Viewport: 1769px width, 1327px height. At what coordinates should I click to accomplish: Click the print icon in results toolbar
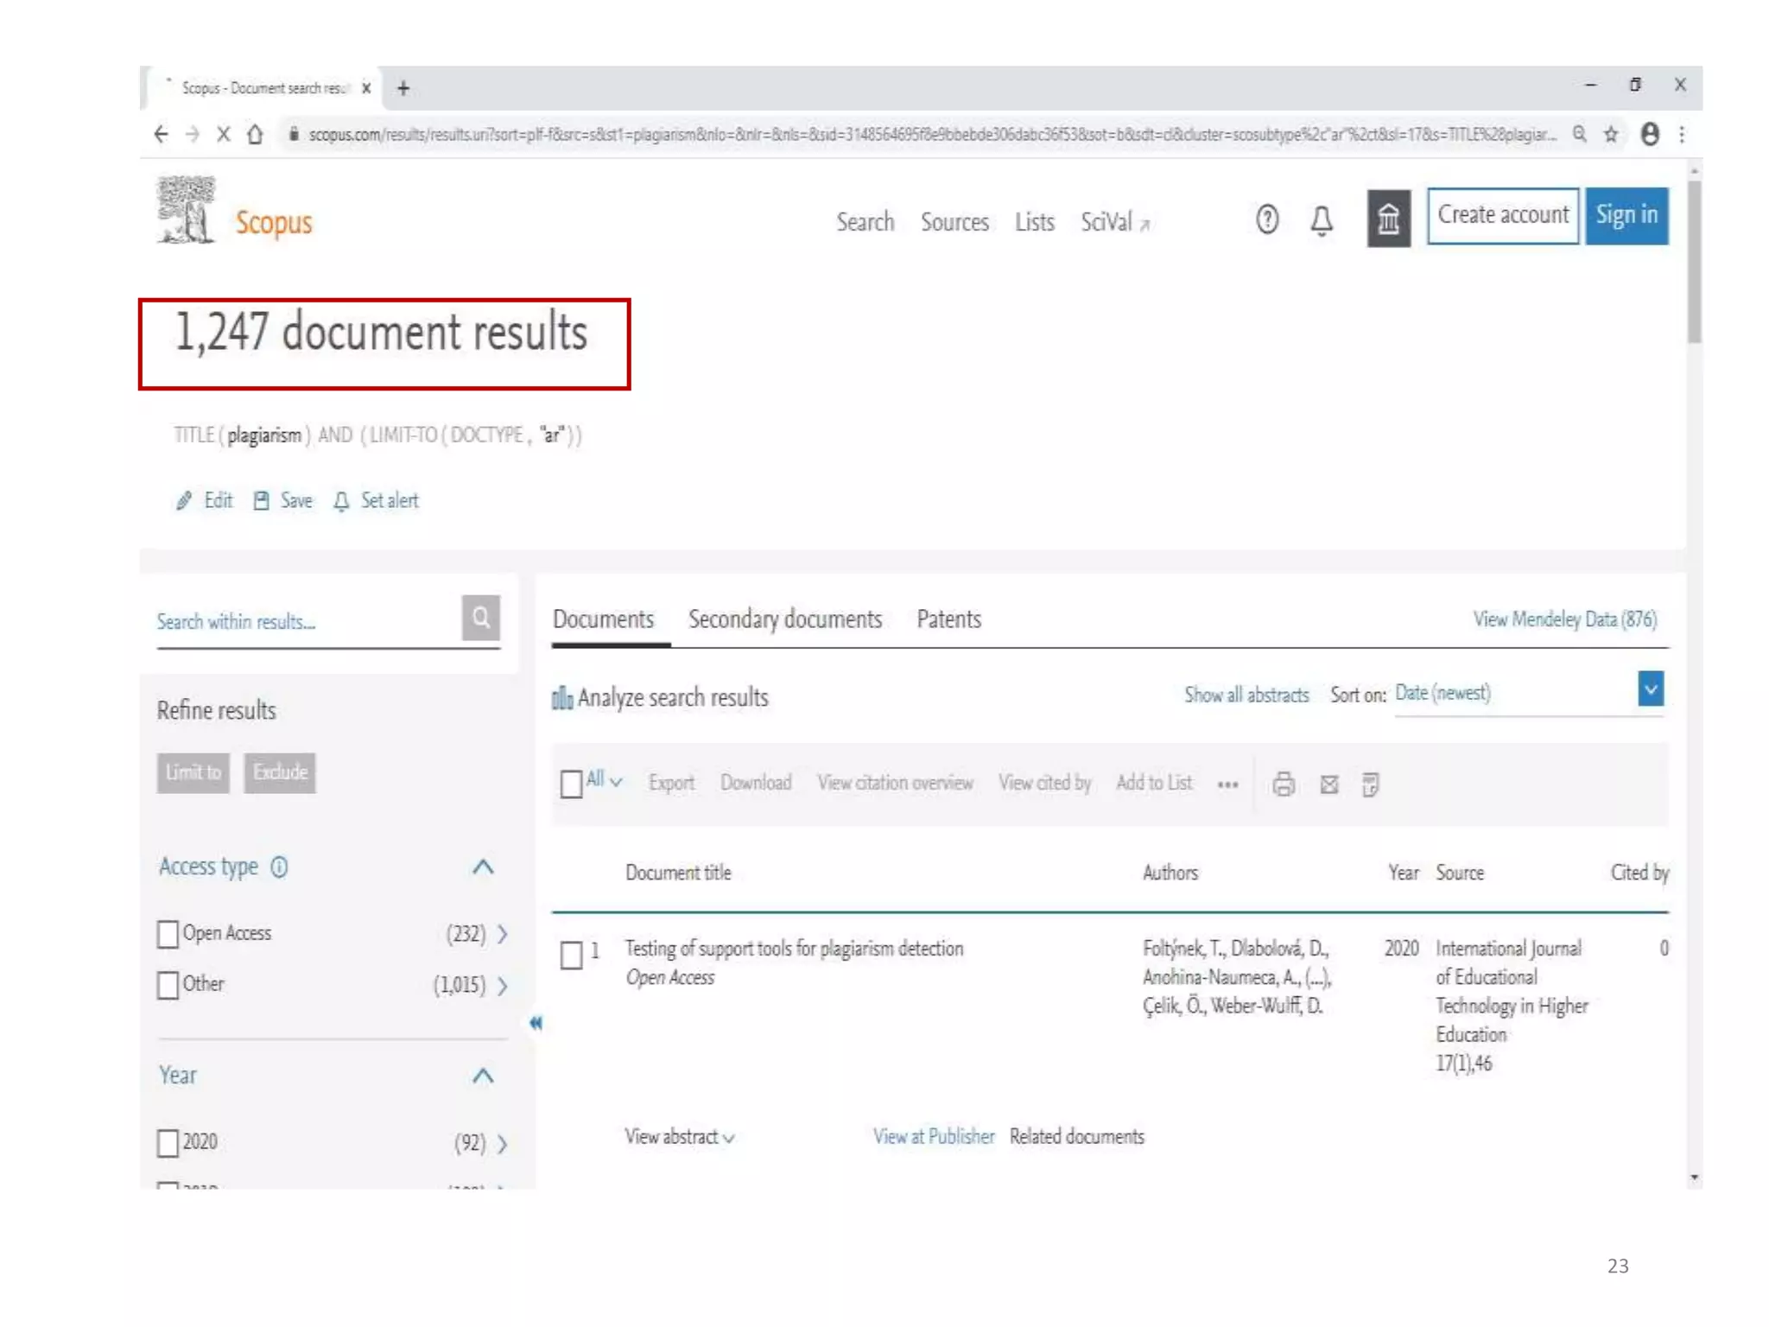[1283, 784]
